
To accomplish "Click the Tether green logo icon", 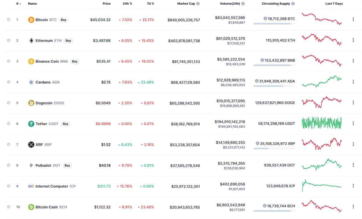I will 31,124.
